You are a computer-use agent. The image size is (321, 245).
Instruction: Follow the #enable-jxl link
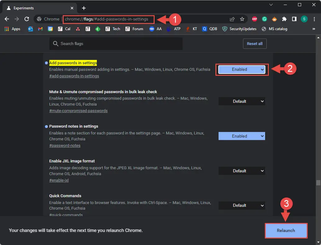coord(59,180)
